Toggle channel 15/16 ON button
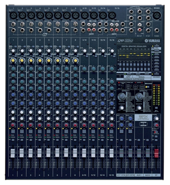Viewport: 170px width, 185px height. [x=112, y=131]
